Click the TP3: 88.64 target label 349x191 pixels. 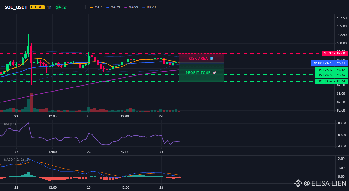coord(325,82)
